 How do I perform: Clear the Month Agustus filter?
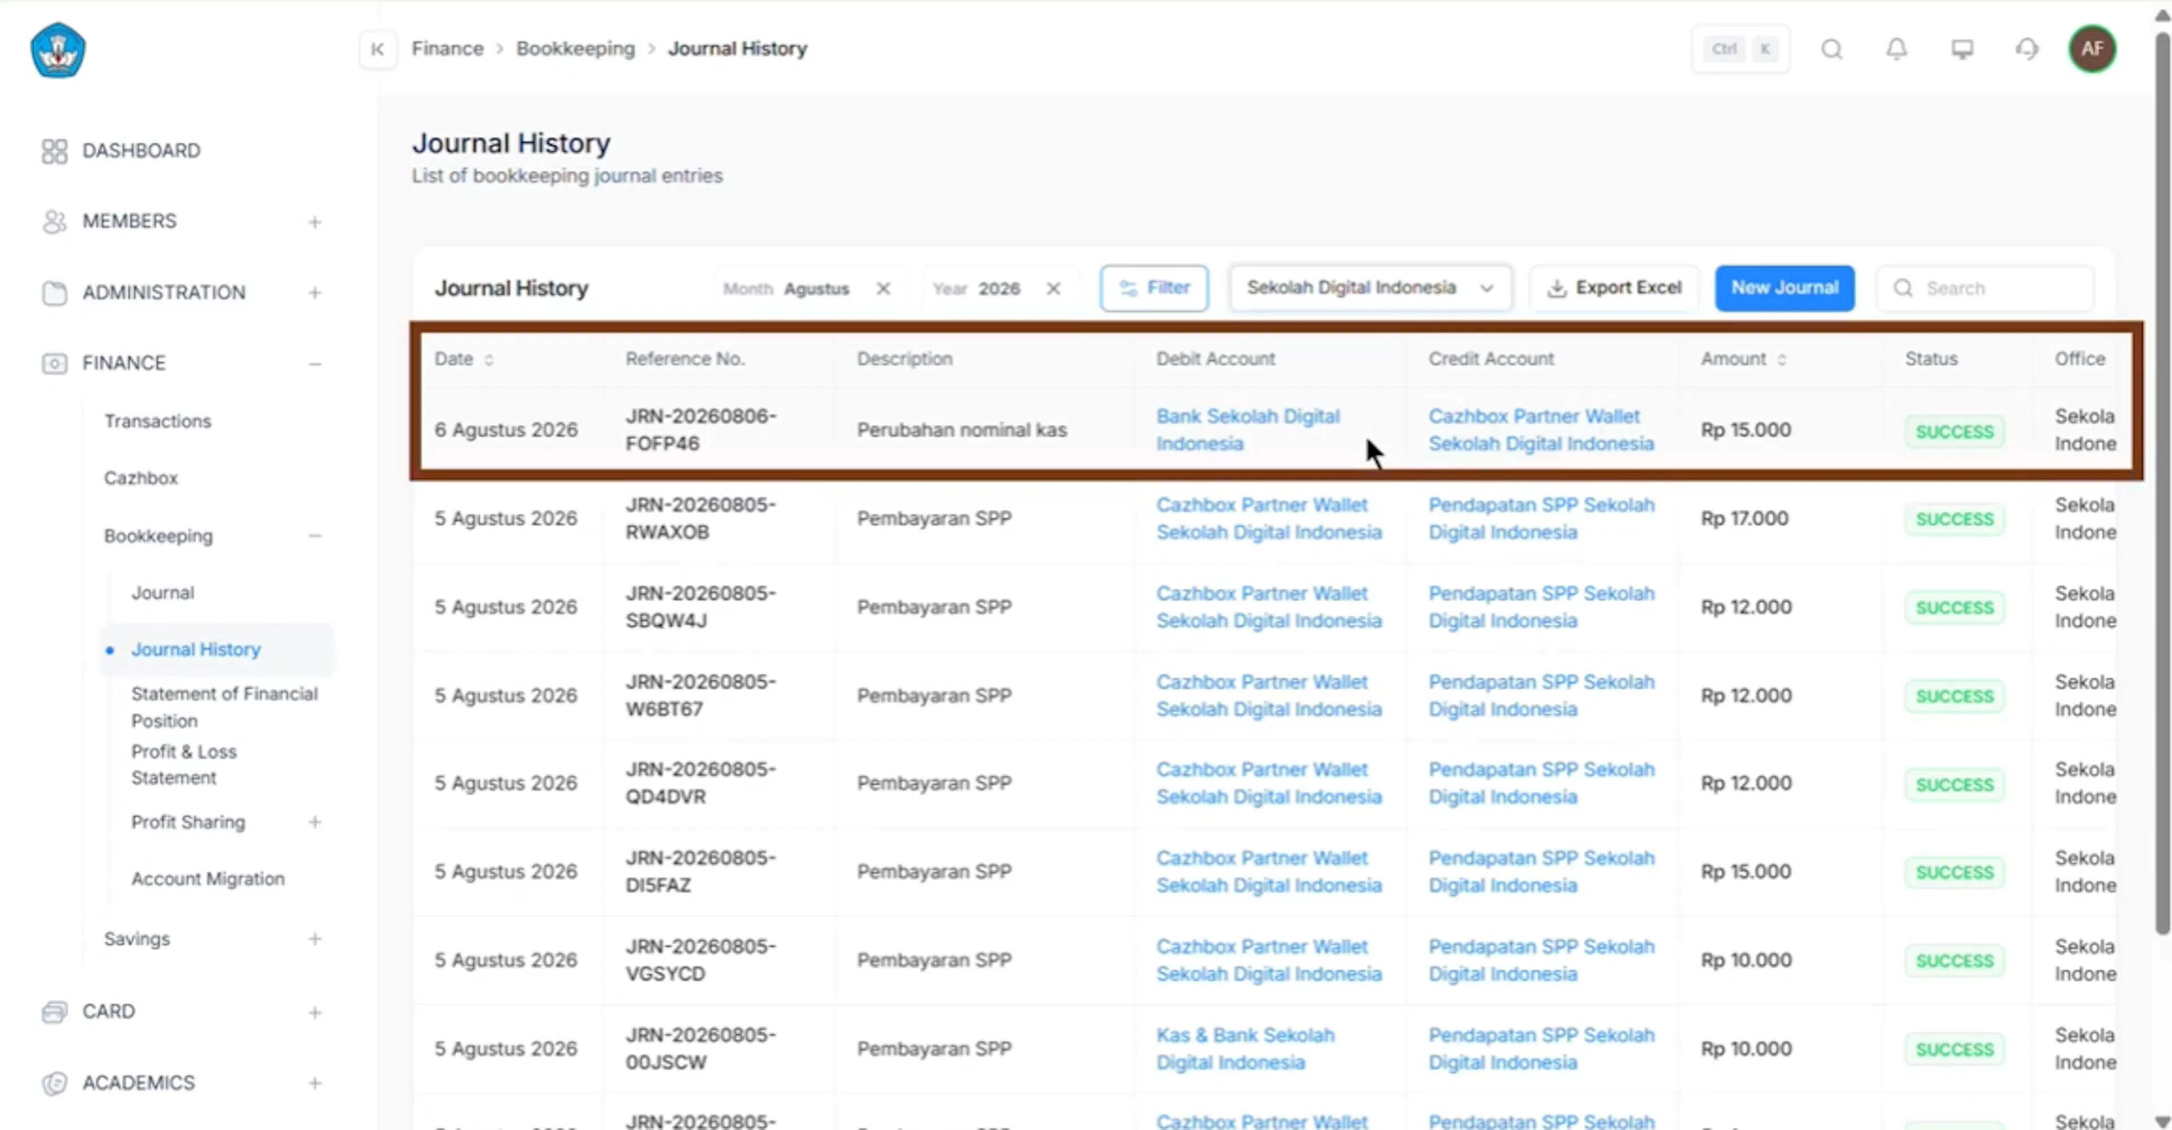point(883,288)
